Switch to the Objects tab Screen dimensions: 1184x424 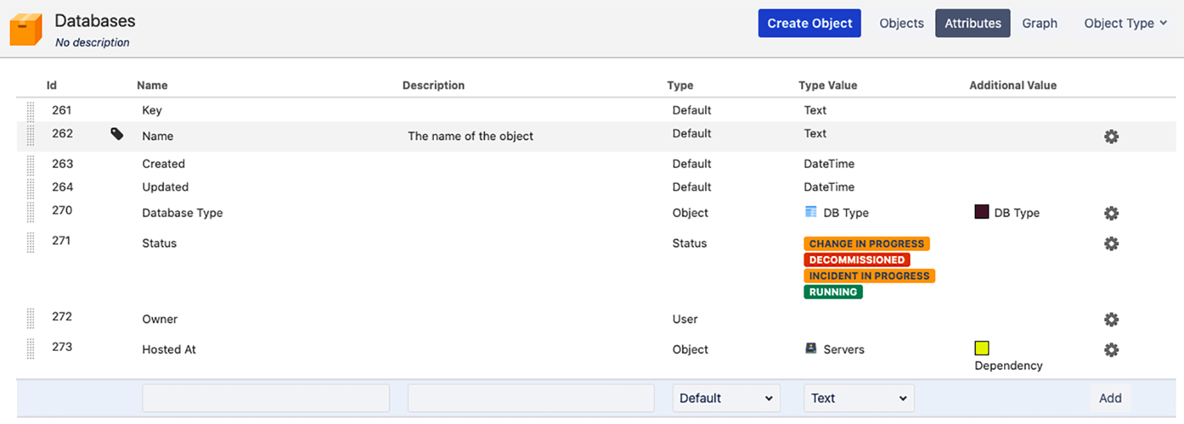click(x=901, y=23)
